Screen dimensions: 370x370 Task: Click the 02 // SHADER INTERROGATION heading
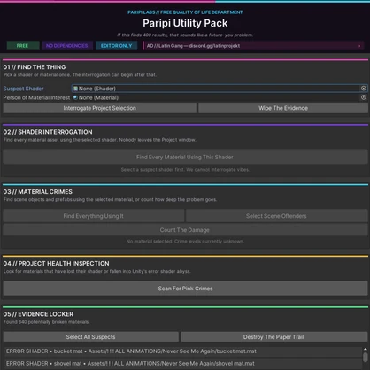tap(48, 132)
